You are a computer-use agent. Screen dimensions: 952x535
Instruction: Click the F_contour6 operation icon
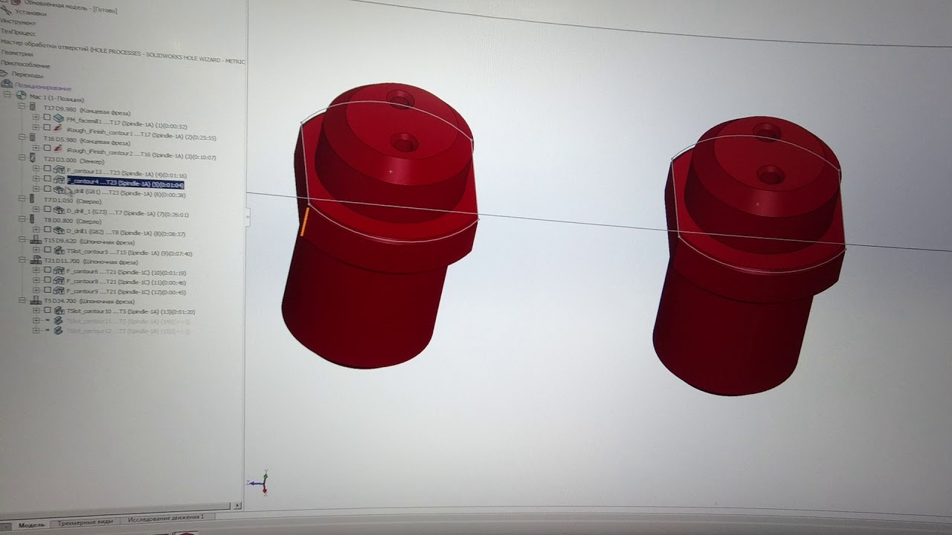pyautogui.click(x=58, y=270)
